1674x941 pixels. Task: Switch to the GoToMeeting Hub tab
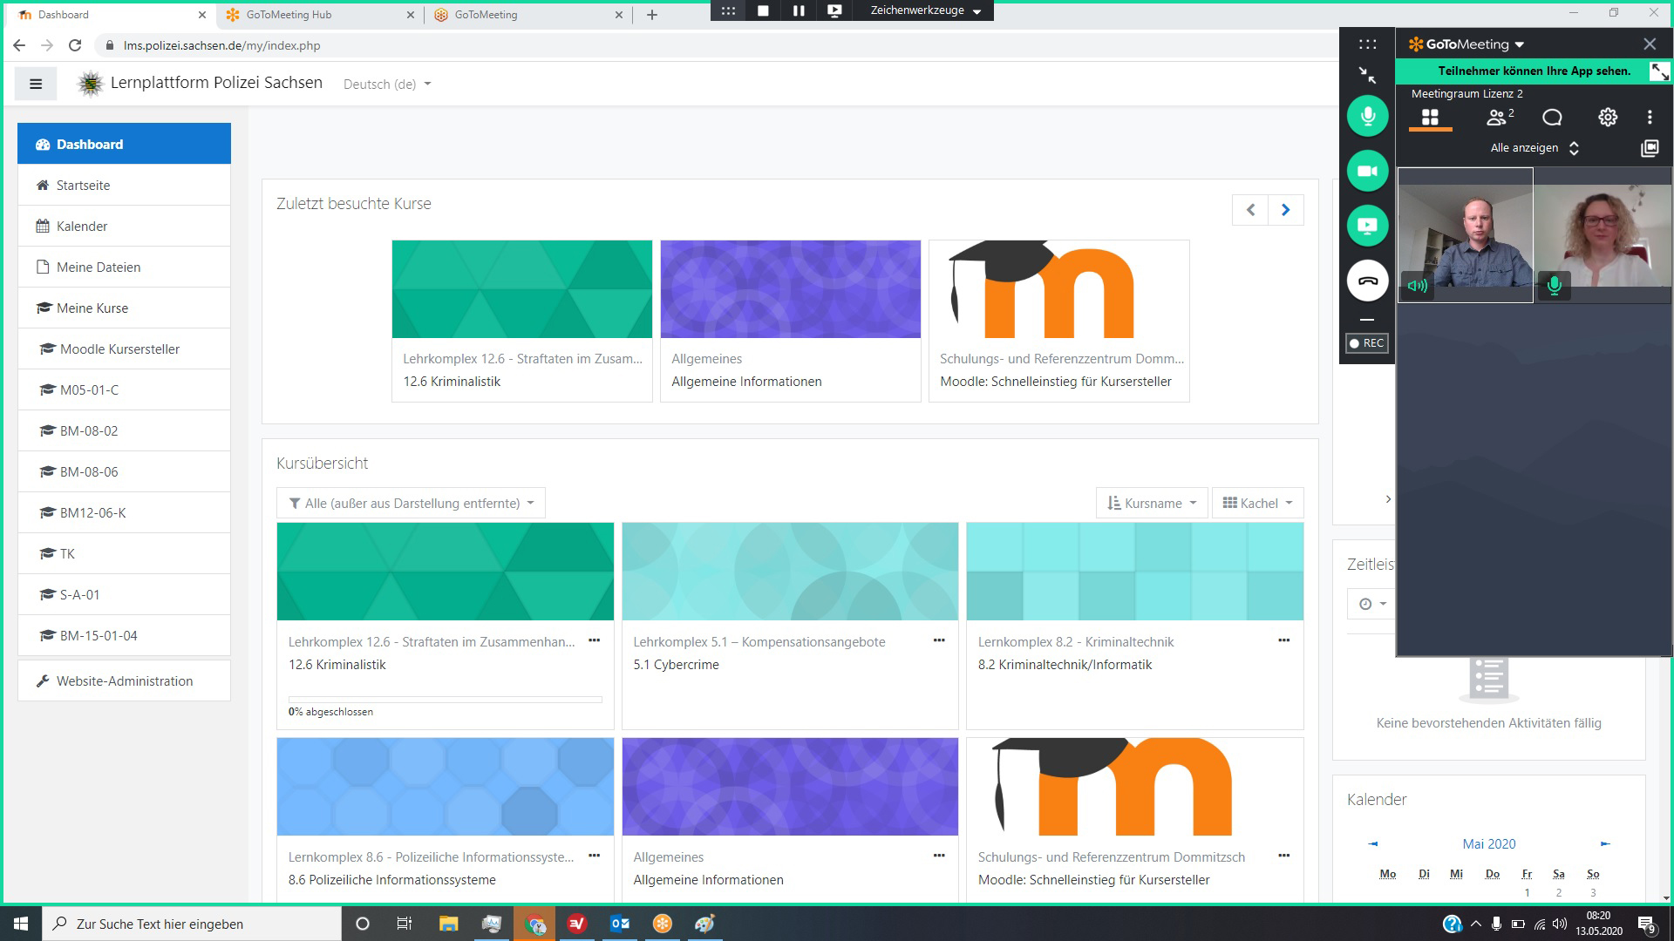[x=289, y=15]
